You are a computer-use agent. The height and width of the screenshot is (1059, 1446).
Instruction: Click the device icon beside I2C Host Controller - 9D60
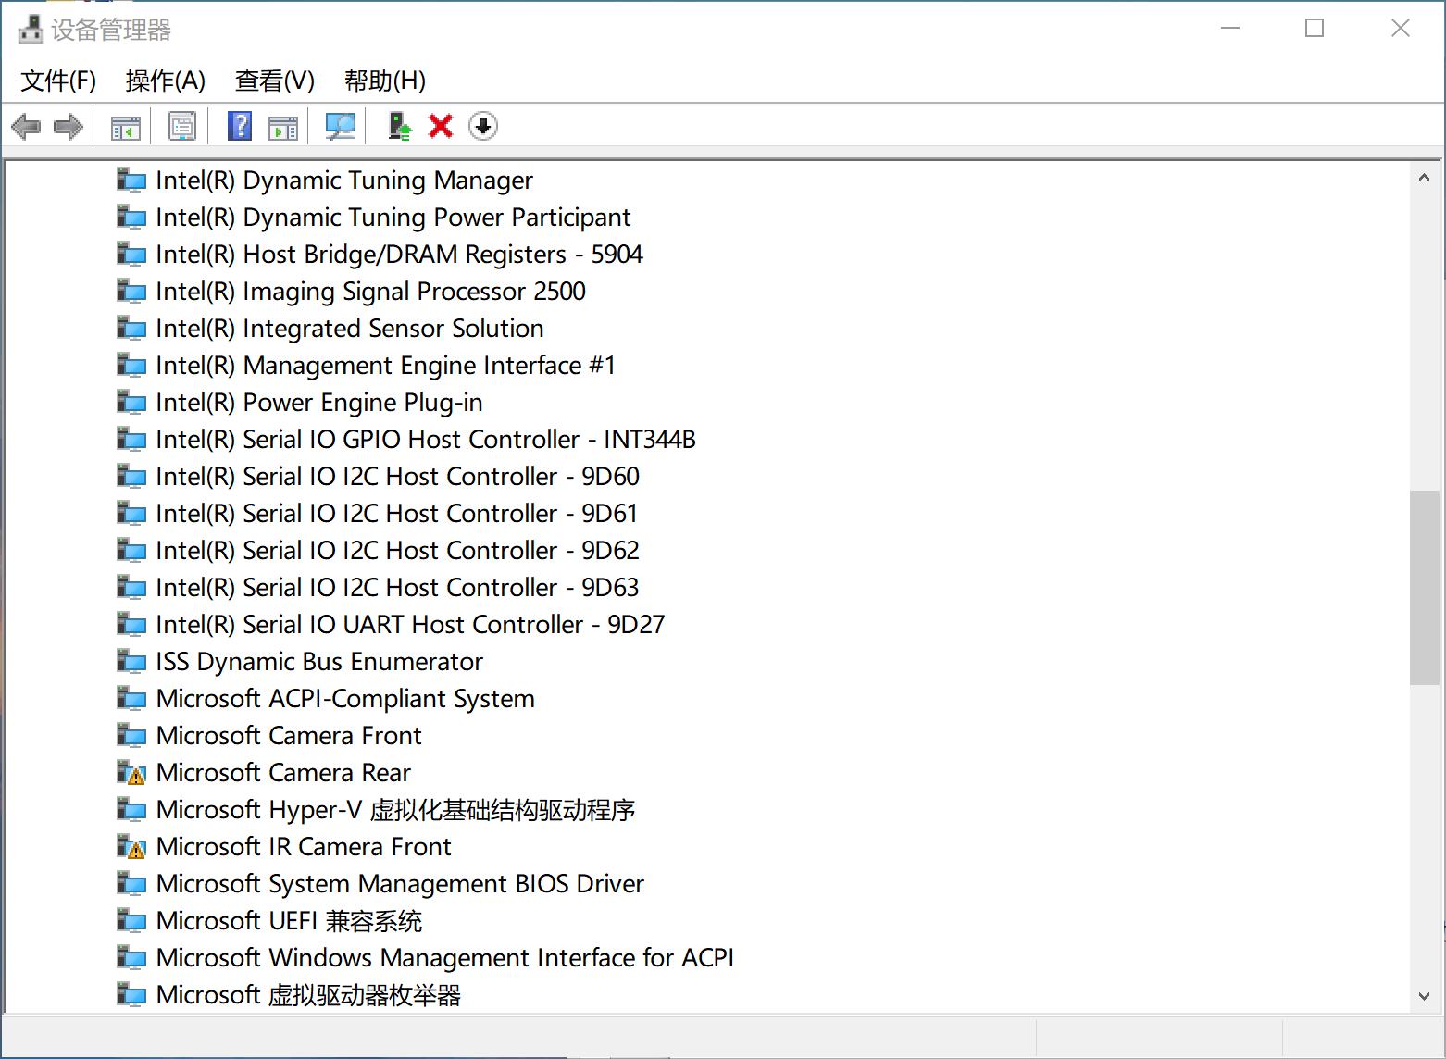point(131,476)
